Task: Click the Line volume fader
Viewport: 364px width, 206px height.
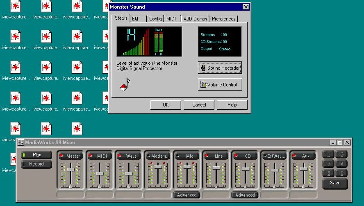Action: tap(216, 168)
